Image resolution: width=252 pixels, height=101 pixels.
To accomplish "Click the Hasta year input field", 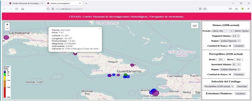I will point(239,59).
